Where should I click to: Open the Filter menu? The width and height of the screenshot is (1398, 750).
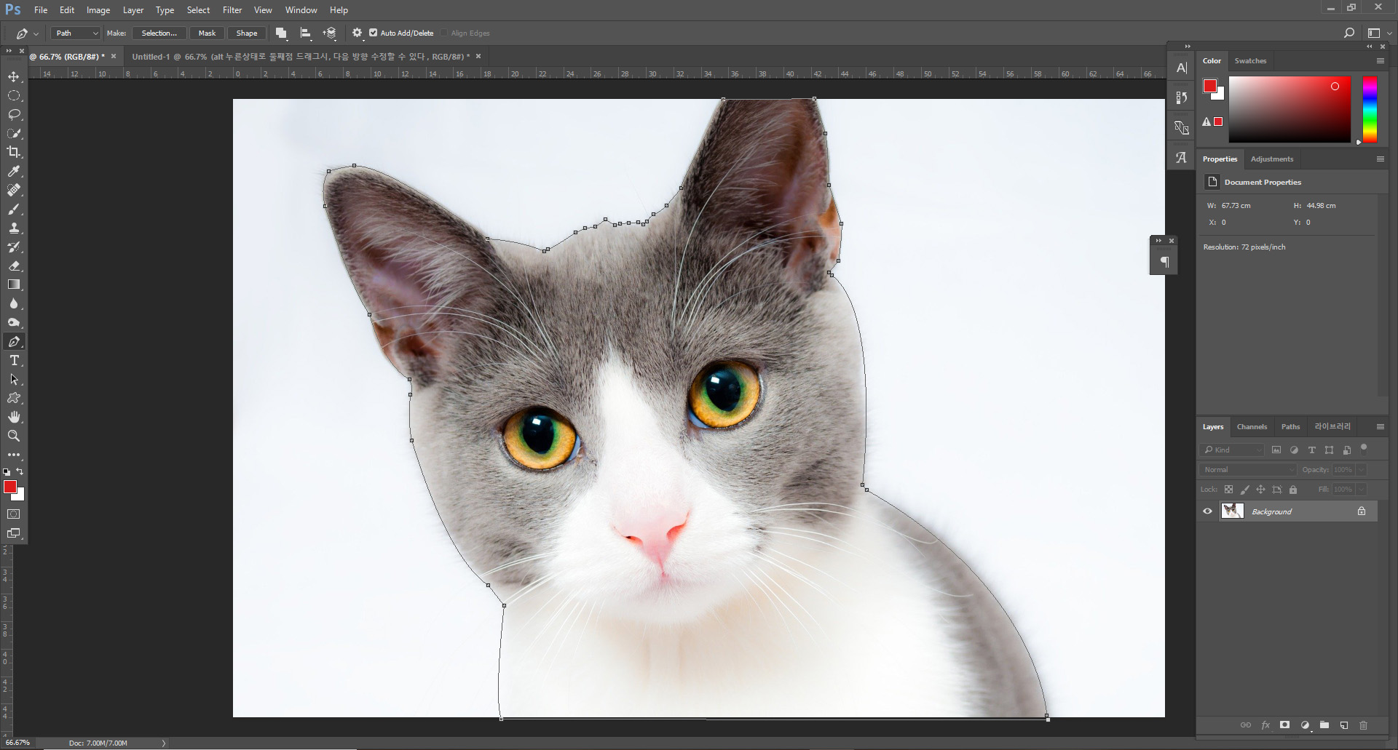coord(232,10)
